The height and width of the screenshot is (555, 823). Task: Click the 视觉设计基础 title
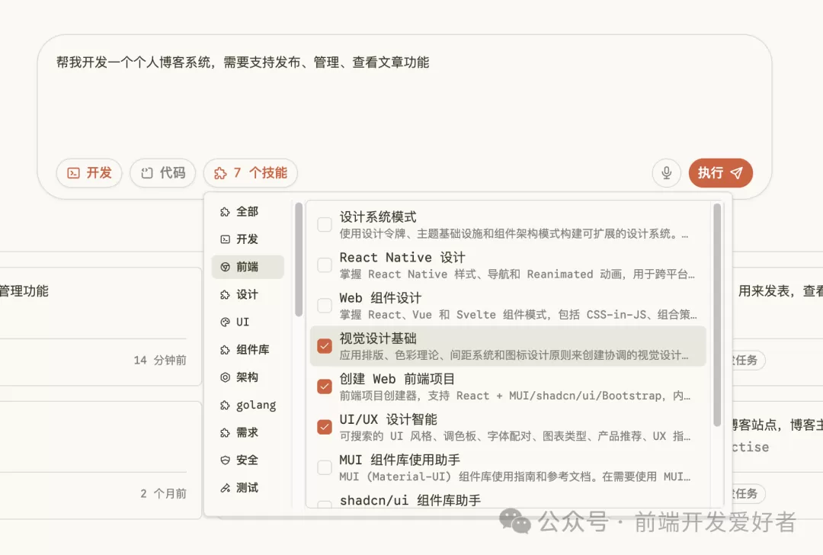click(x=378, y=338)
